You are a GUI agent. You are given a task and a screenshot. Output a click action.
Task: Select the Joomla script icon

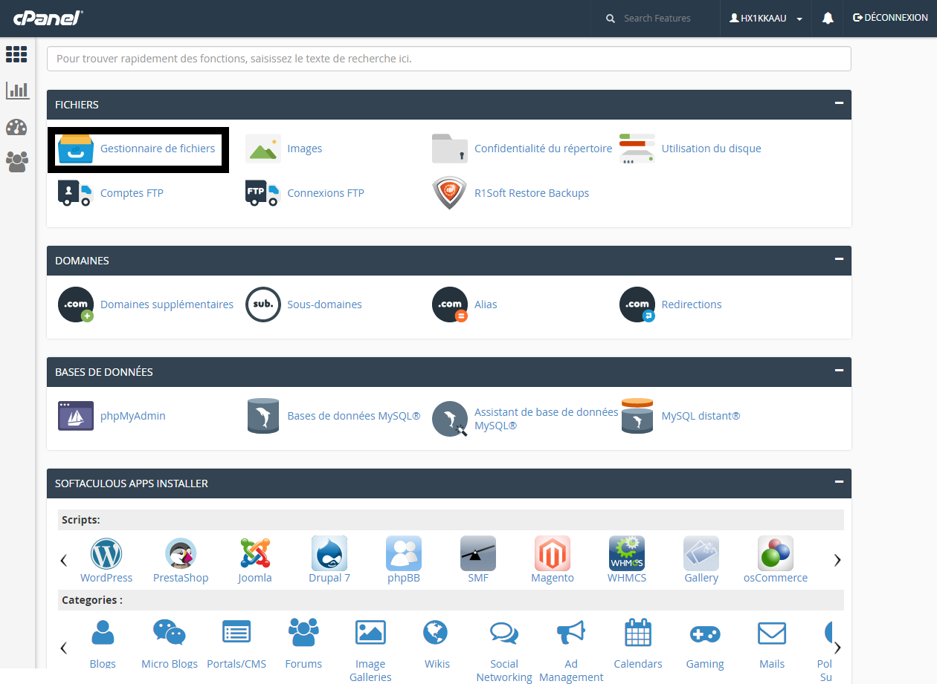point(255,553)
